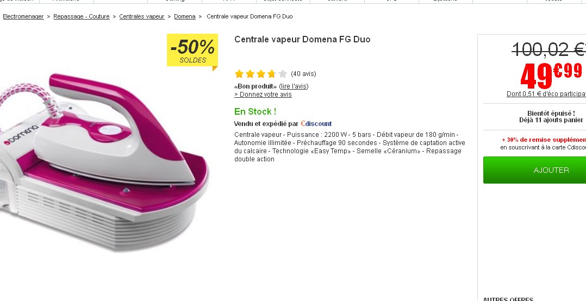Click the -50% SOLDES discount badge
This screenshot has height=301, width=586.
click(x=192, y=50)
